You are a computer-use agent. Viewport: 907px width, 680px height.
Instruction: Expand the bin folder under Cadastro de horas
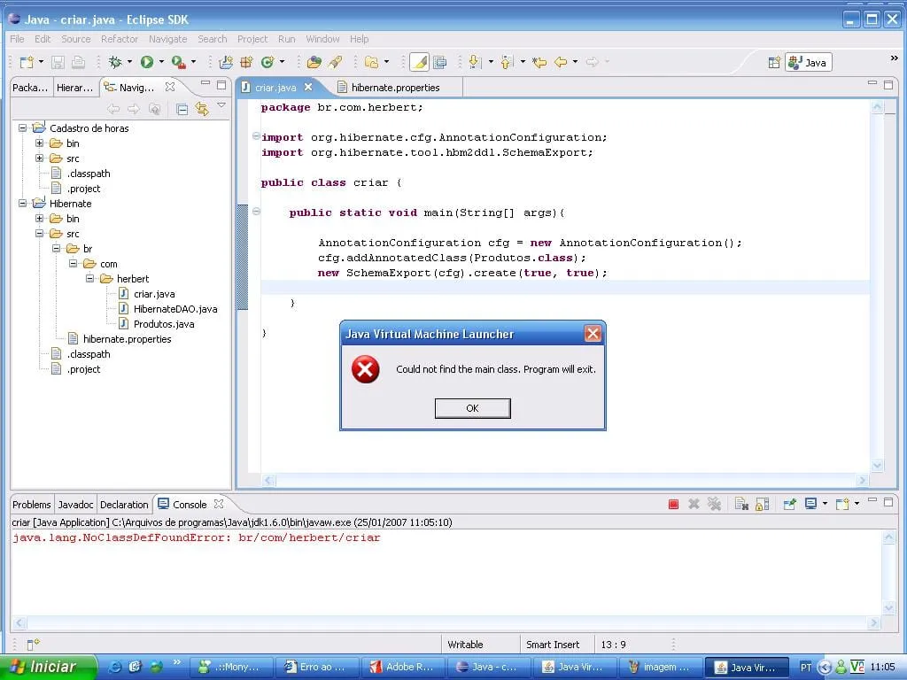pos(39,143)
